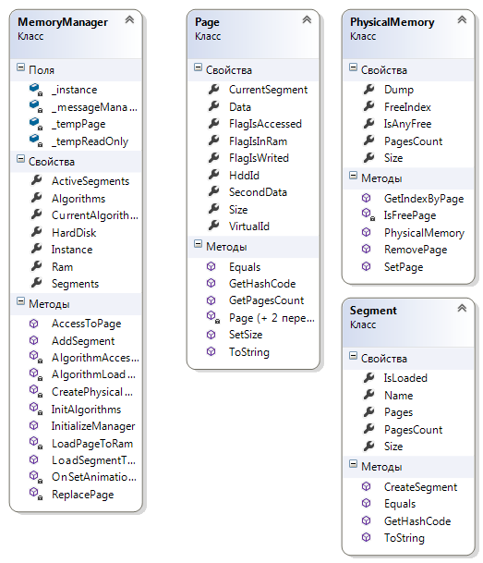Viewport: 483px width, 563px height.
Task: Click the HddId property wrench icon
Action: [213, 175]
